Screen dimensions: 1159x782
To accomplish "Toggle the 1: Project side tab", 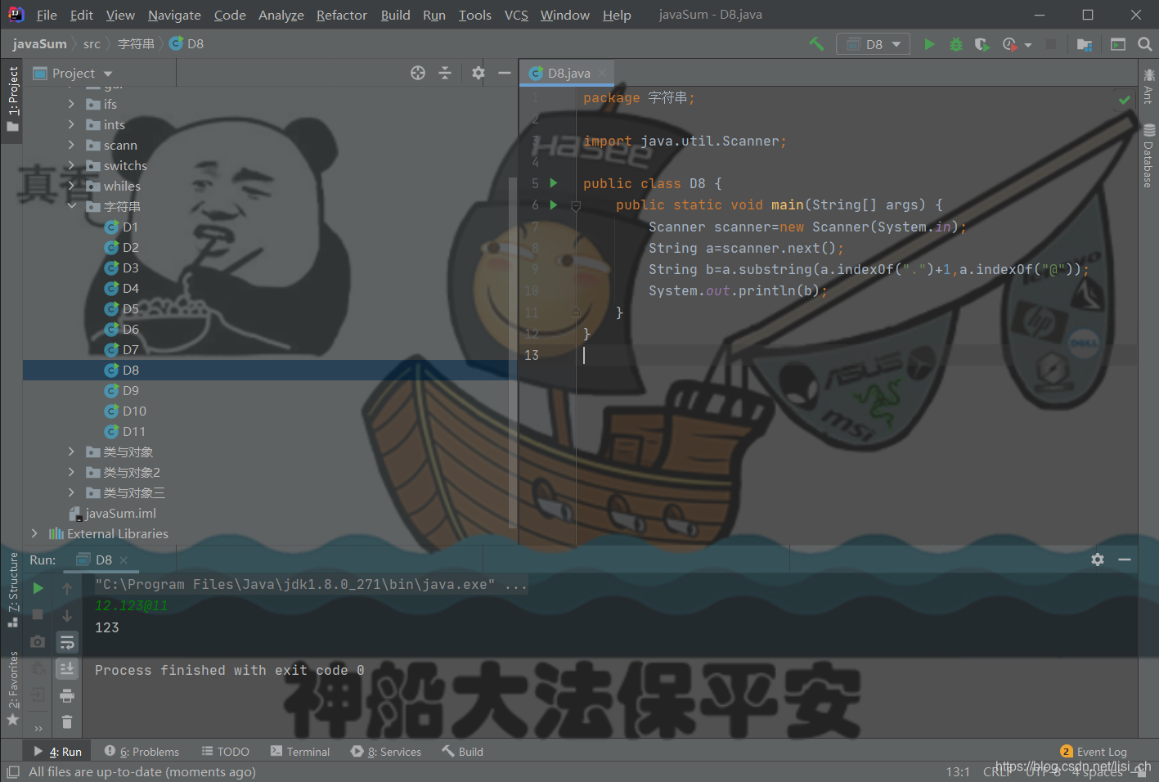I will [x=12, y=99].
